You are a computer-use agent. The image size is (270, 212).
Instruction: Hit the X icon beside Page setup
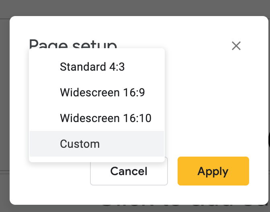pos(236,46)
